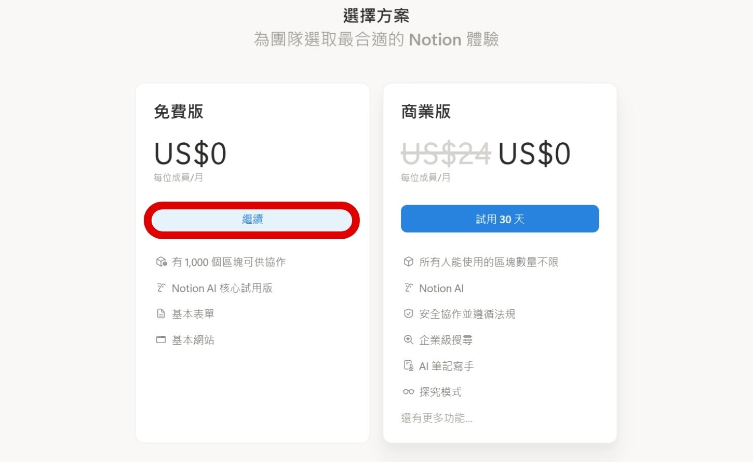Click the 免費版 plan title

[x=179, y=112]
